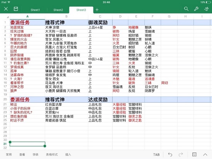Viewport: 212px width, 159px height.
Task: Redo the last action
Action: 181,154
